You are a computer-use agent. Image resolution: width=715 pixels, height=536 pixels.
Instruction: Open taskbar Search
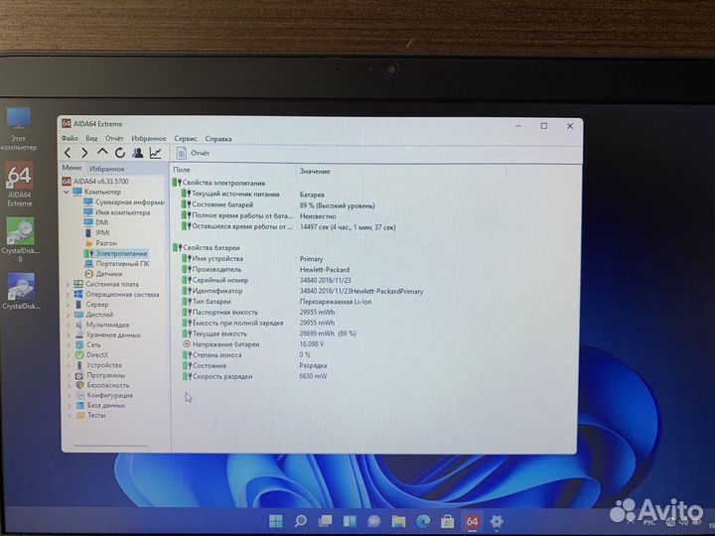click(301, 521)
